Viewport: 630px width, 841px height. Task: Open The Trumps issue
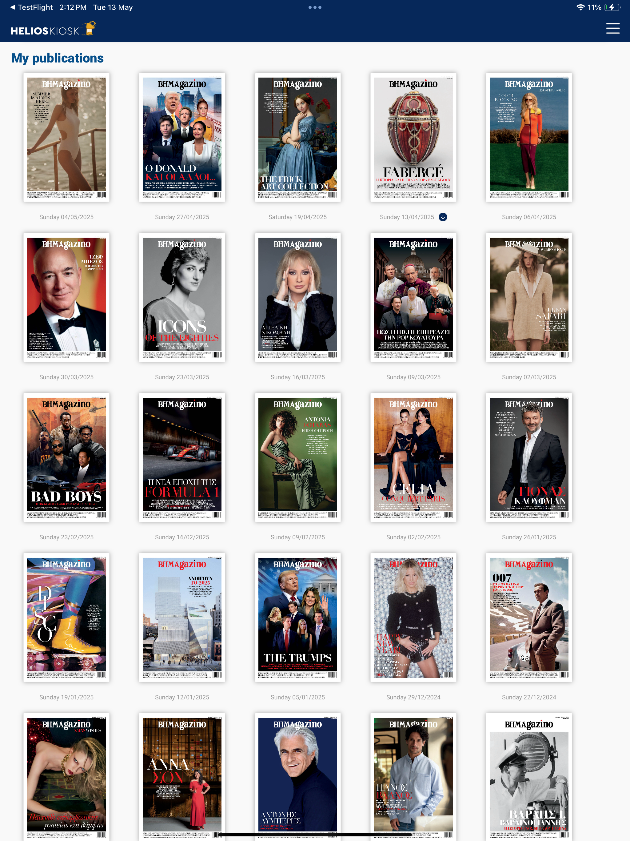[297, 618]
